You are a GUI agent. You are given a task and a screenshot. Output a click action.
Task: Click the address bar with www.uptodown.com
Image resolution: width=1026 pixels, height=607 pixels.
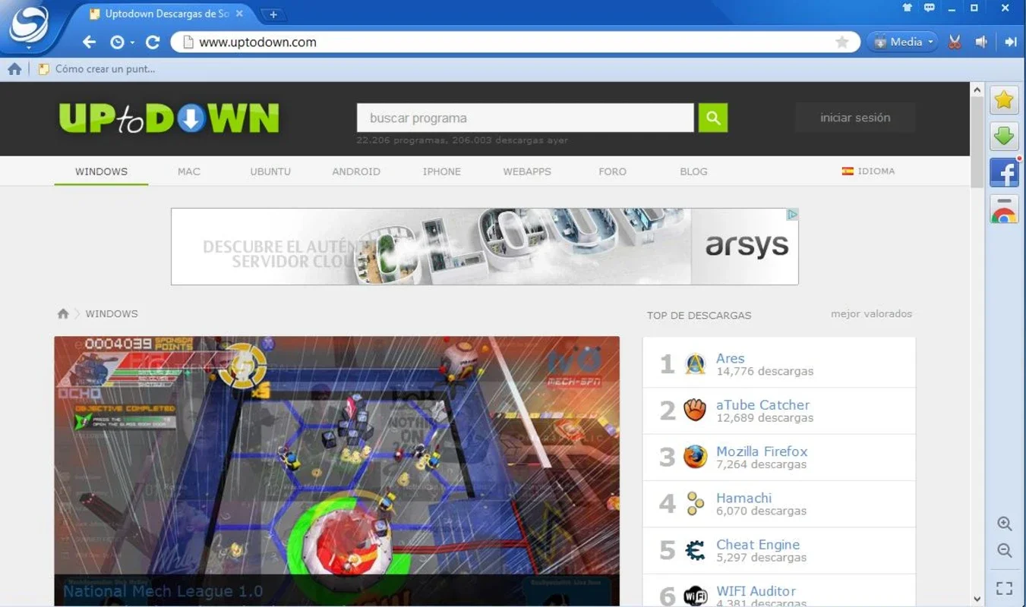click(514, 42)
